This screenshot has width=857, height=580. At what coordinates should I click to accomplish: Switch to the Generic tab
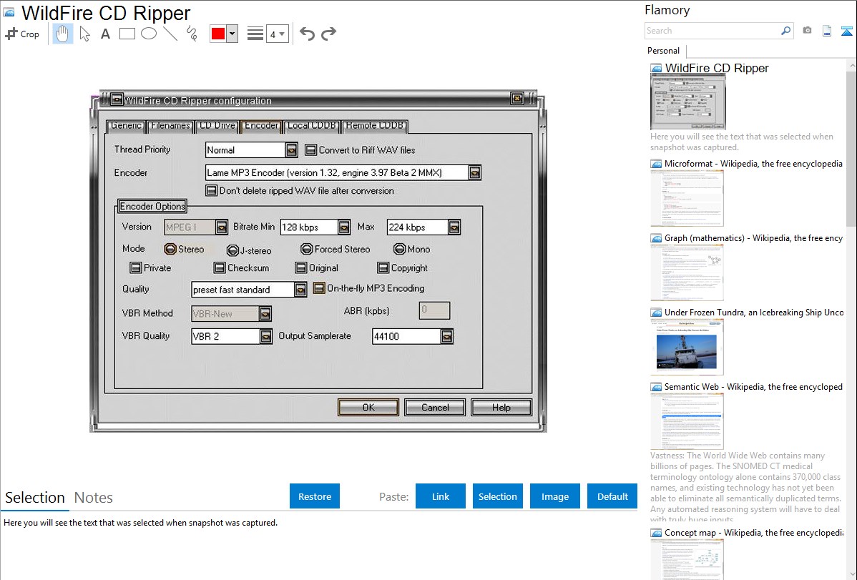(126, 126)
